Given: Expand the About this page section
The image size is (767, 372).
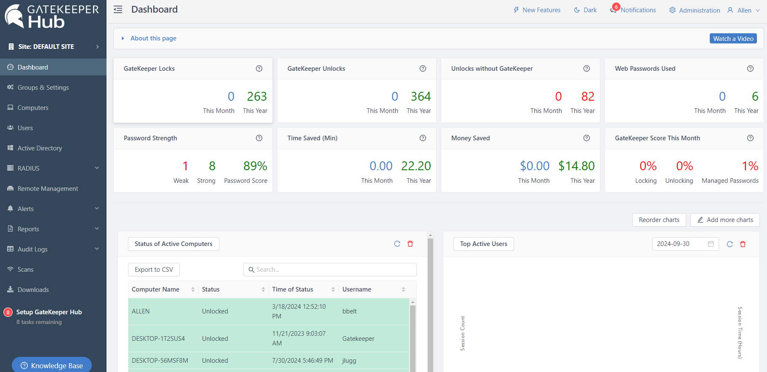Looking at the screenshot, I should coord(149,38).
